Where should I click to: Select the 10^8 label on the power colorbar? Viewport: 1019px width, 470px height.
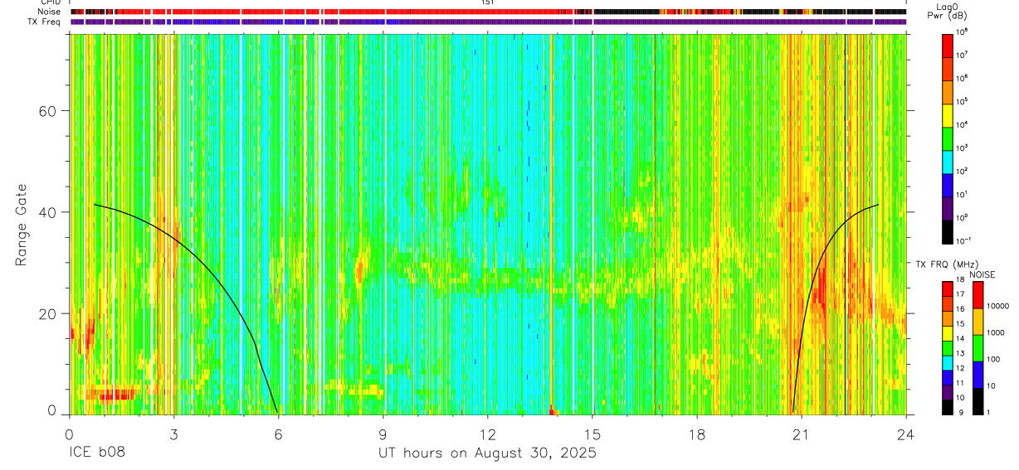(962, 31)
